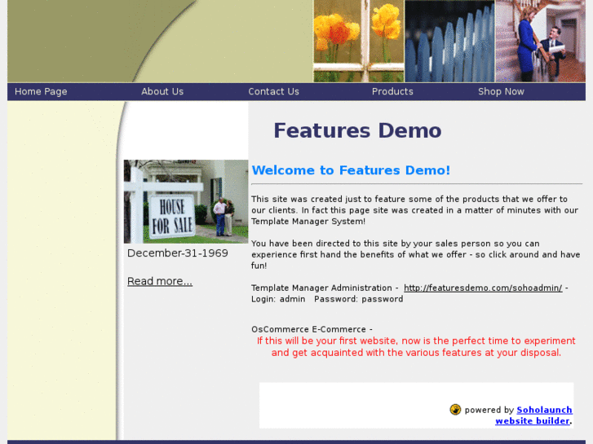Click the yellow tulips header image

(359, 41)
